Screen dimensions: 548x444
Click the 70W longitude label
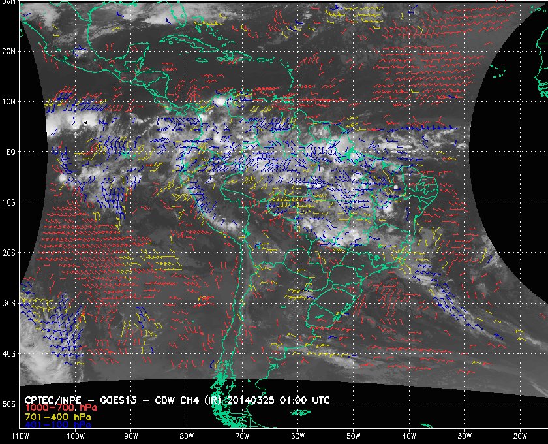pyautogui.click(x=242, y=436)
